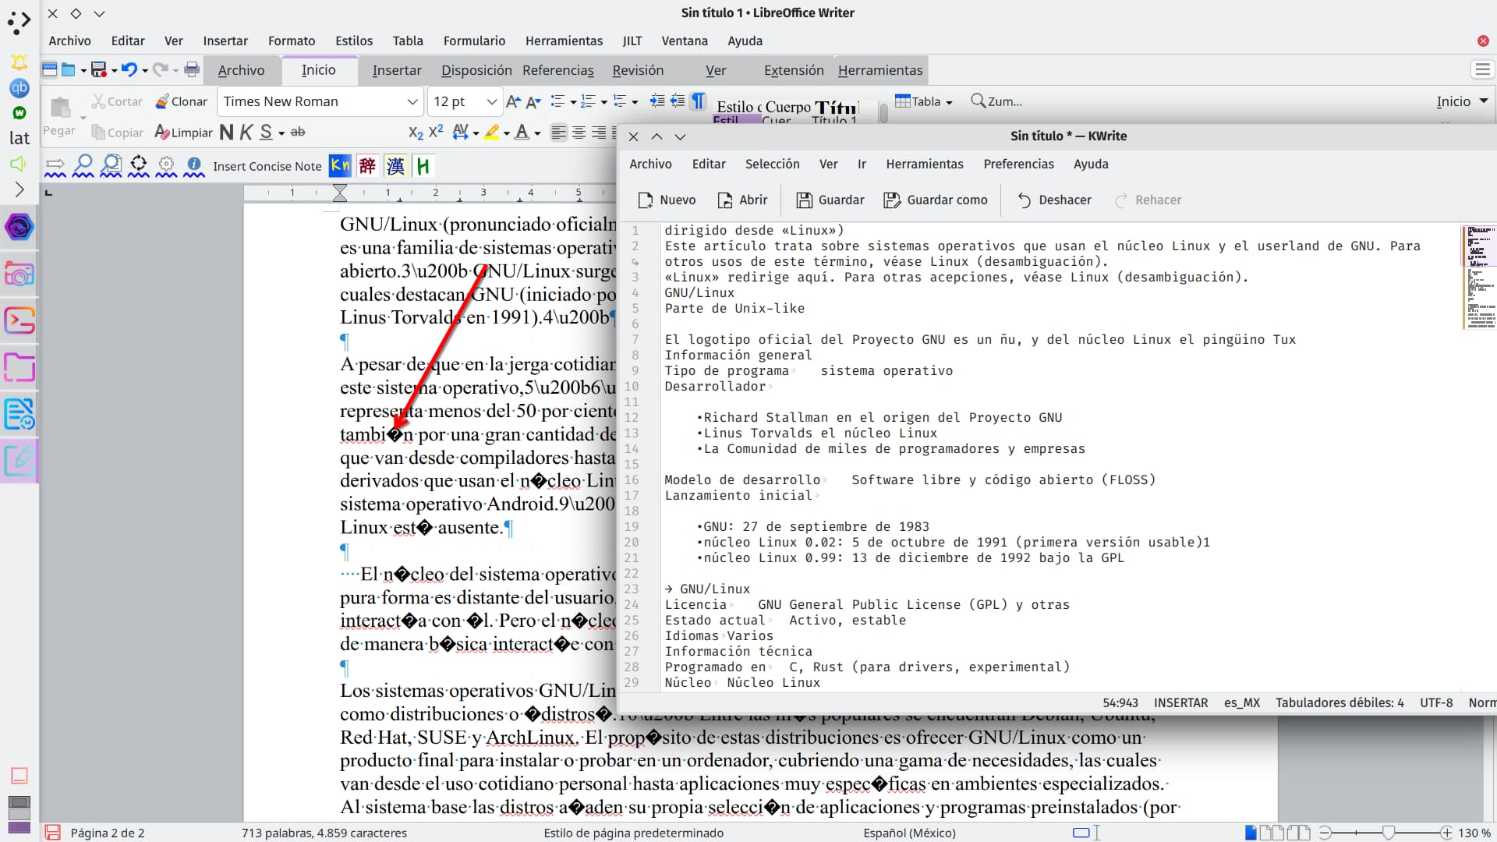Click the blue 漢 kanji icon
Image resolution: width=1497 pixels, height=842 pixels.
coord(395,165)
